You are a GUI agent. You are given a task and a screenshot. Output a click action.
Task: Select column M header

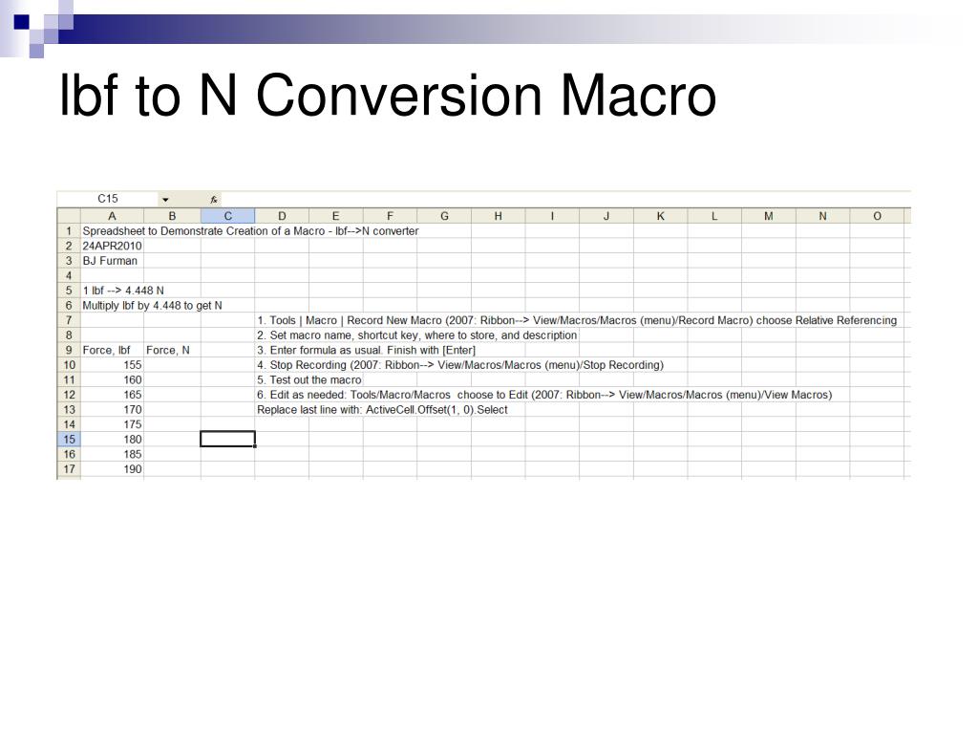click(x=769, y=216)
